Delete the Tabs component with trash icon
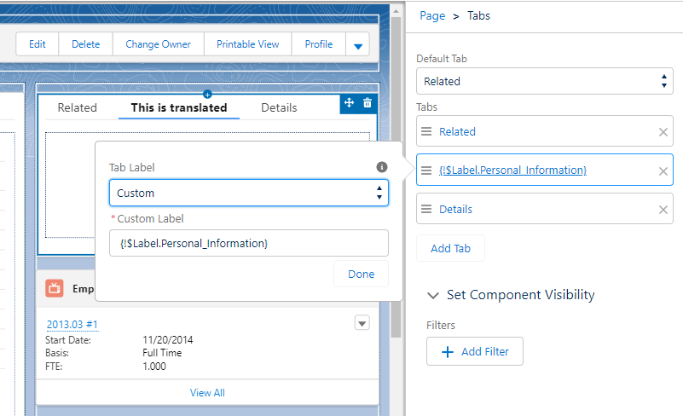The image size is (683, 416). point(368,103)
